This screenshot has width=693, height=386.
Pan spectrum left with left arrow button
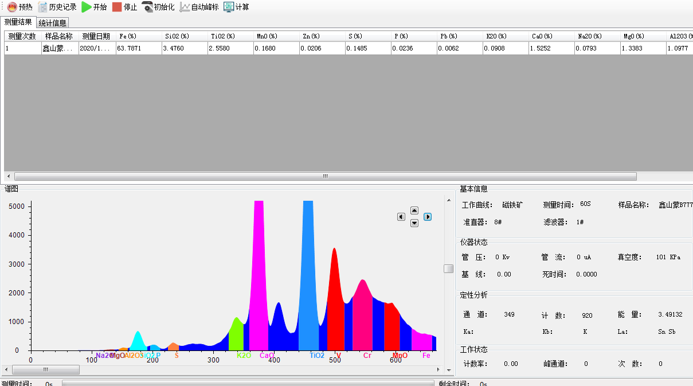pos(401,217)
